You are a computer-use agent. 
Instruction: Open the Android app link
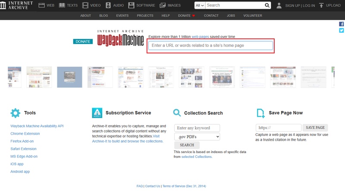[x=20, y=172]
